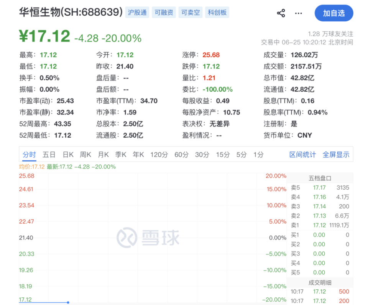Click the 每股收益 value 0.49
Screen dimensions: 368x305
[x=223, y=101]
